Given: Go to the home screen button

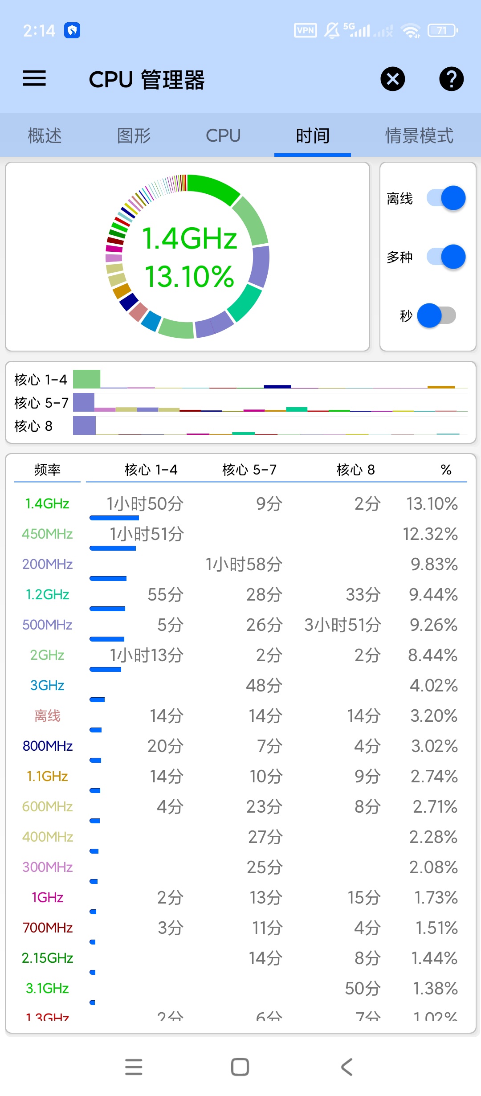Looking at the screenshot, I should 240,1067.
